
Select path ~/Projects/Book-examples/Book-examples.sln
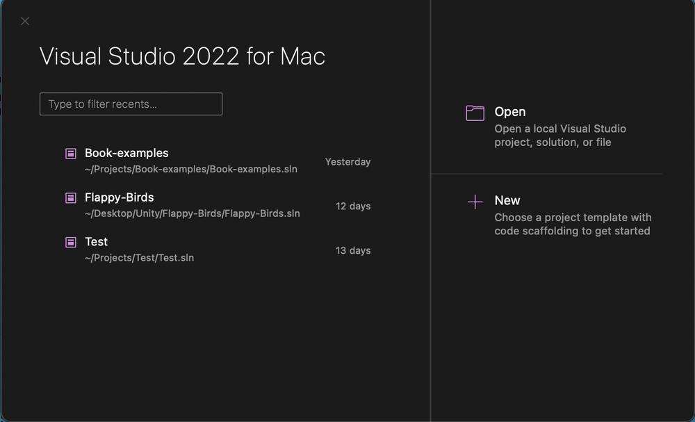(191, 170)
